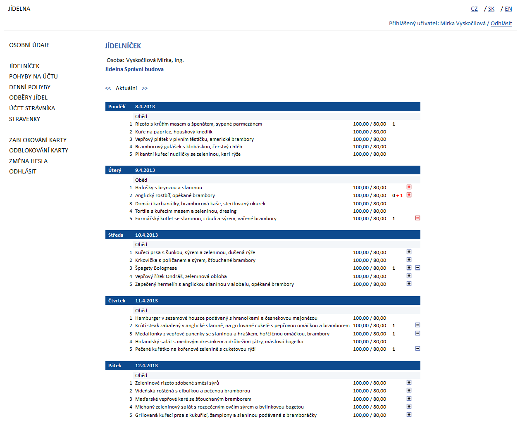Image resolution: width=520 pixels, height=423 pixels.
Task: Select Vepřový plátek v pivním těstíčku
Action: click(x=194, y=139)
